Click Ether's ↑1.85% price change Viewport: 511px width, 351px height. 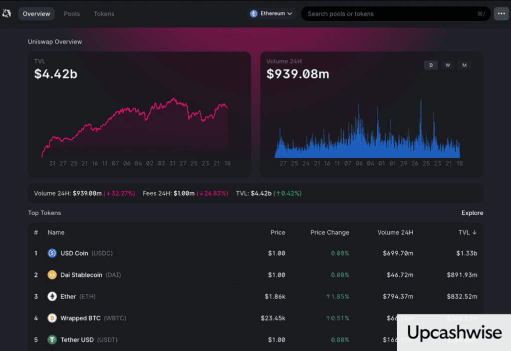point(337,297)
